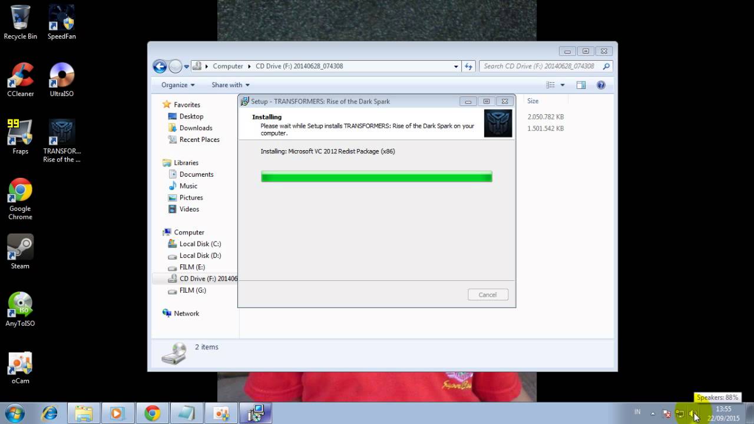
Task: Click the refresh button beside the address bar
Action: 468,66
